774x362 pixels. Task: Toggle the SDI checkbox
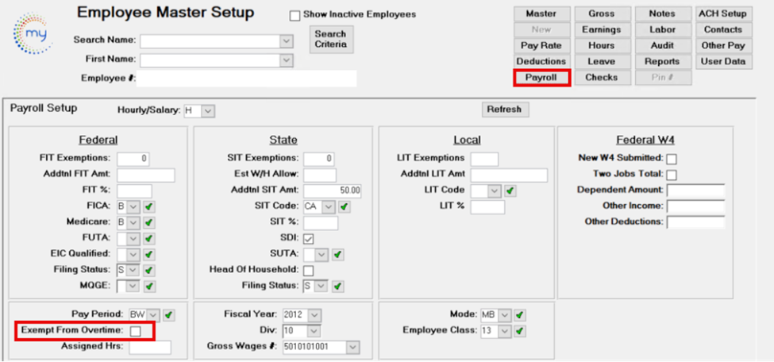coord(309,239)
